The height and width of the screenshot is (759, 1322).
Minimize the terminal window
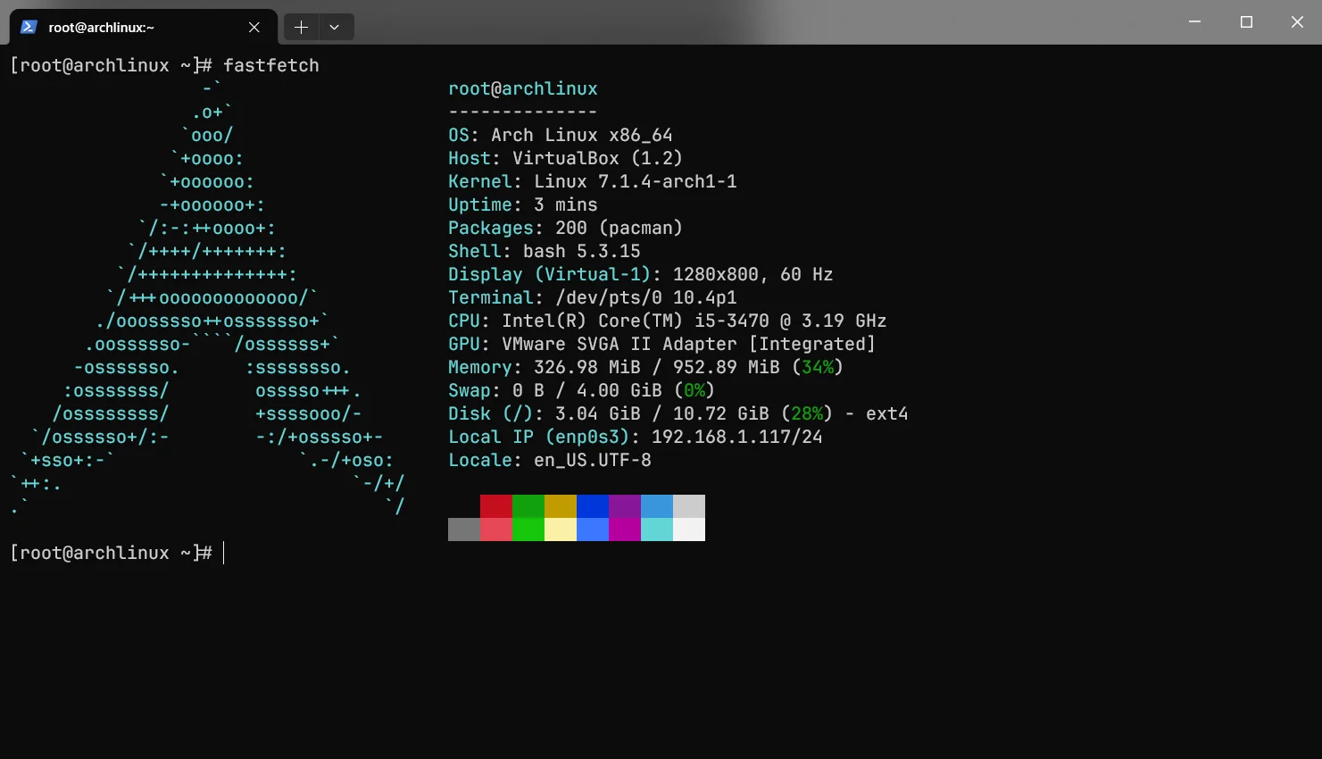(1195, 22)
